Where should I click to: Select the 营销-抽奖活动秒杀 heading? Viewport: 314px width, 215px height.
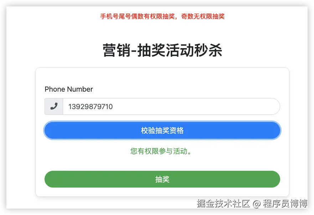[x=162, y=50]
